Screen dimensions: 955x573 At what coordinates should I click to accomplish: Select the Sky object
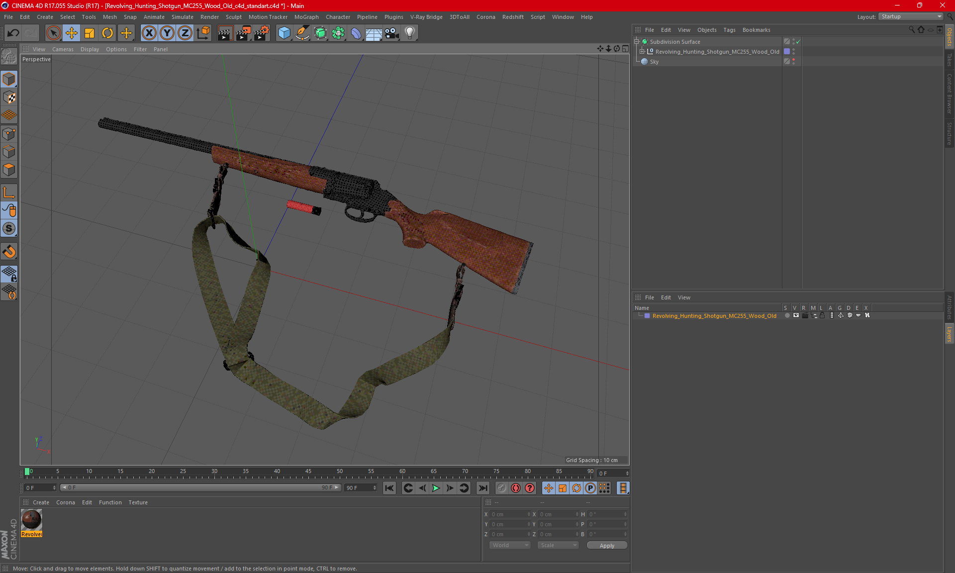654,62
